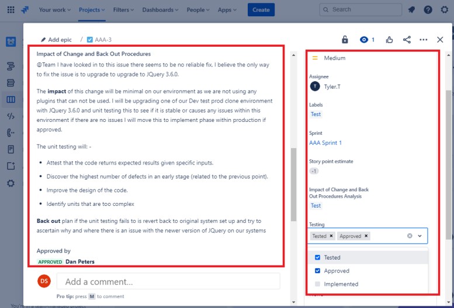Viewport: 454px width, 308px height.
Task: Click the thumbs up vote icon
Action: (x=389, y=40)
